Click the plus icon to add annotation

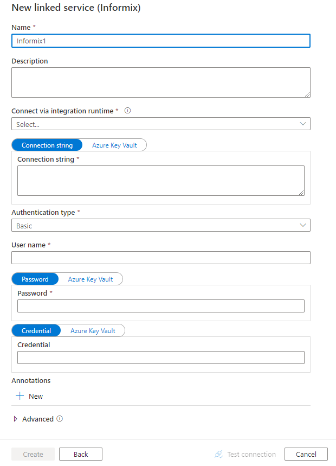[19, 396]
